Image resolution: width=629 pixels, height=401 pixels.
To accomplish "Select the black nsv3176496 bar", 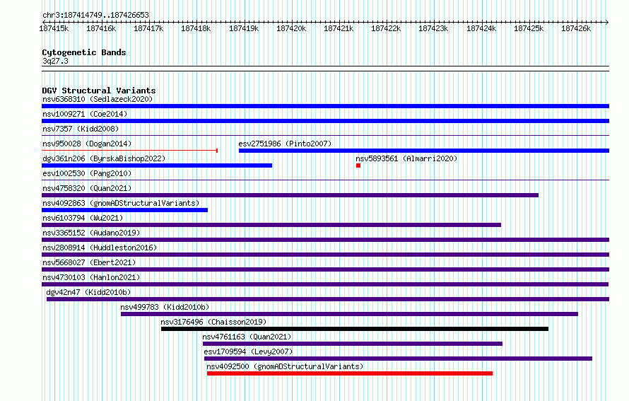I will [355, 329].
